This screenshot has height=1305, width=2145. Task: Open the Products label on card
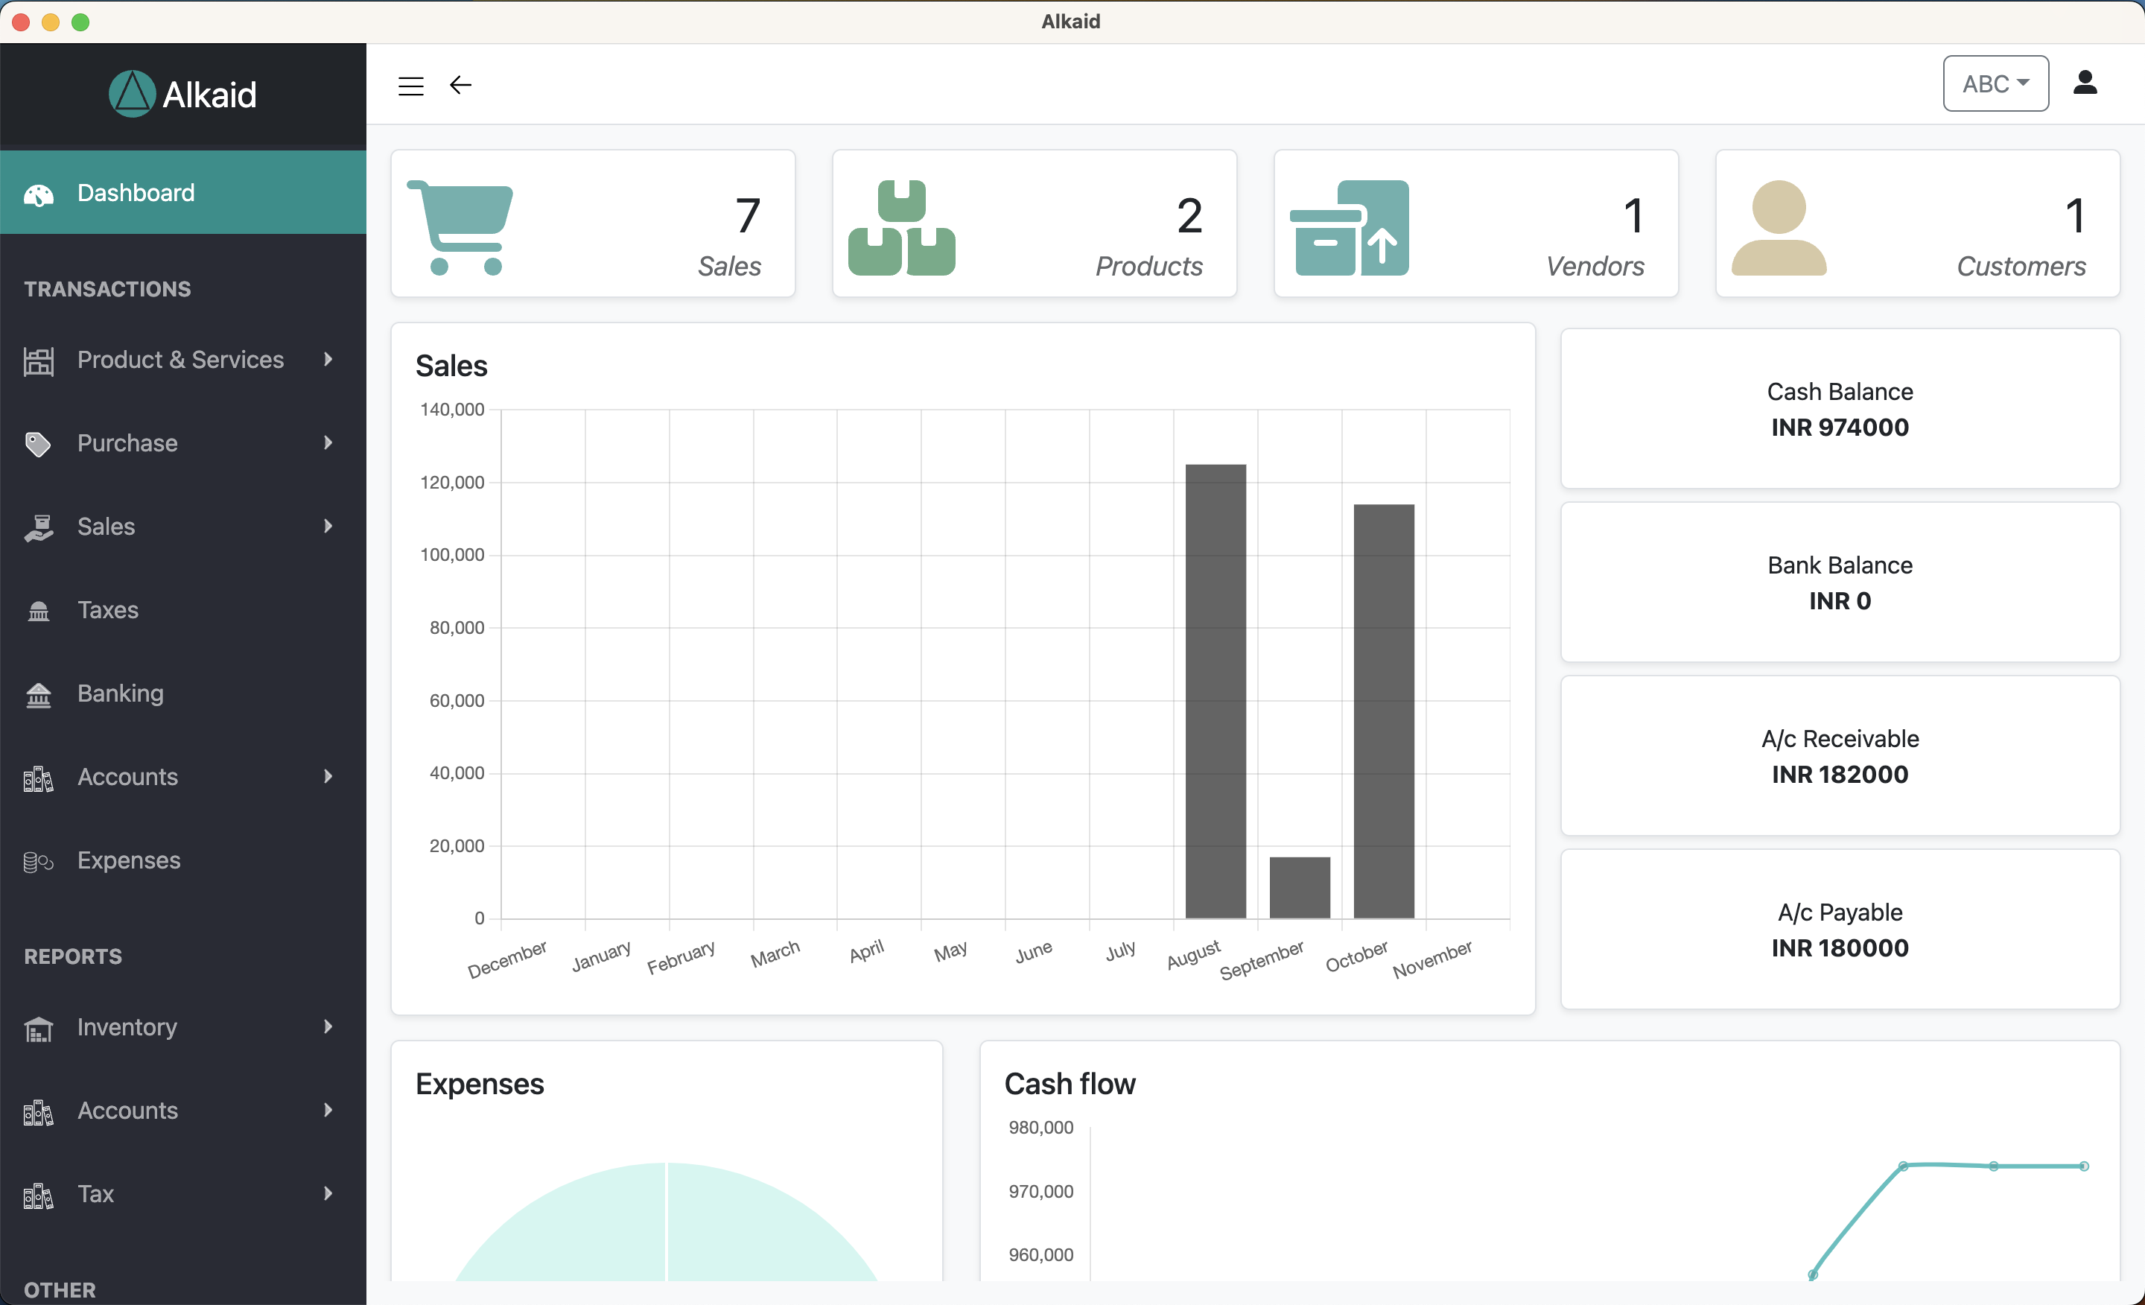click(x=1149, y=267)
